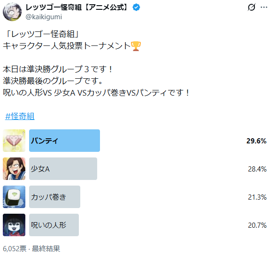Open the パンティ character thumbnail
The width and height of the screenshot is (276, 254).
click(x=14, y=141)
